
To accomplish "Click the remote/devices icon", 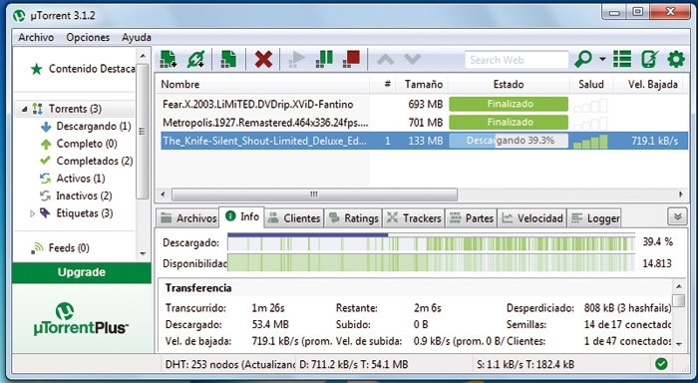I will (649, 59).
